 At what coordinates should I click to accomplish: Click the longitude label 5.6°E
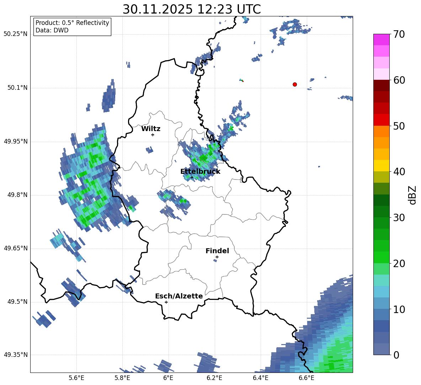click(76, 378)
